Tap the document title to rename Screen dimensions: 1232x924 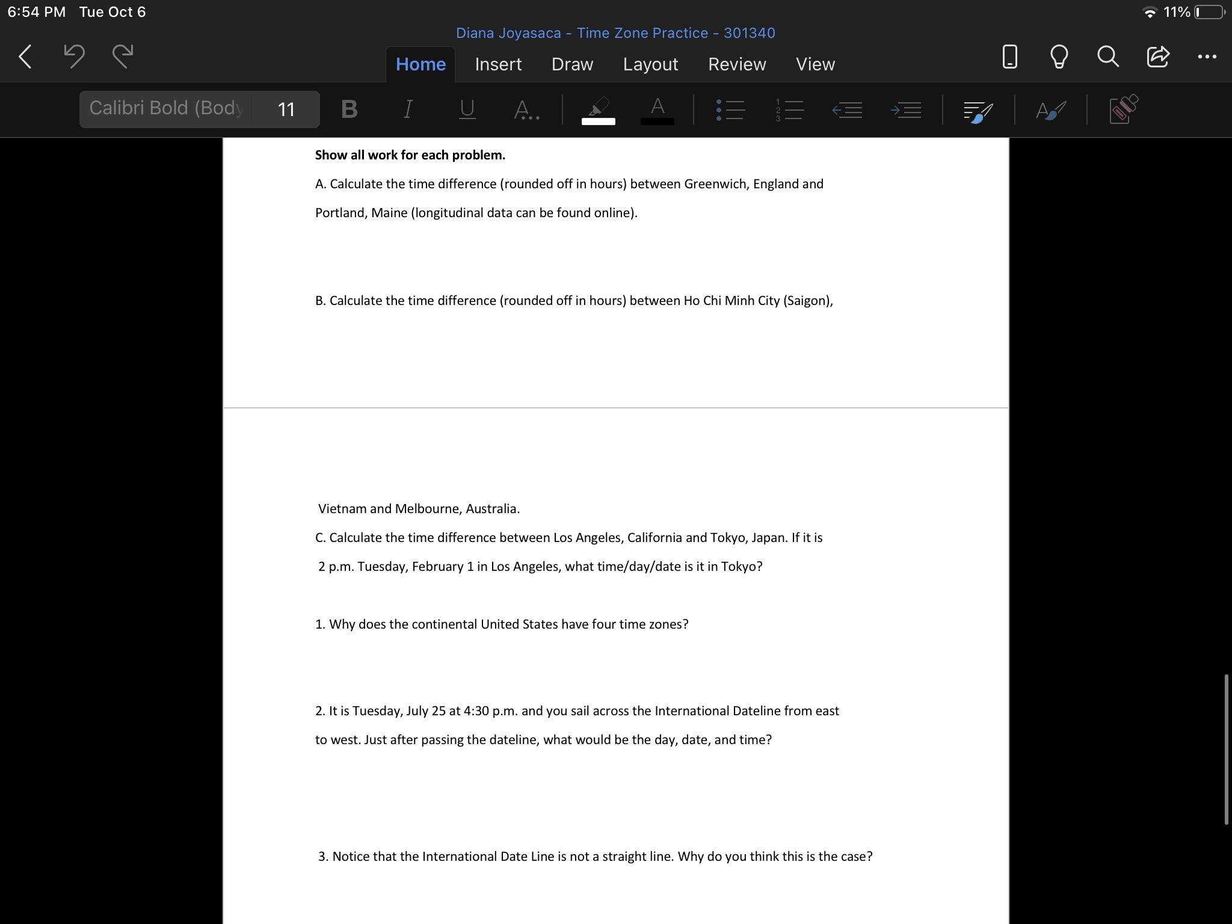[615, 33]
